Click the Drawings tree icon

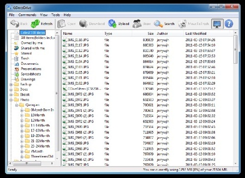pyautogui.click(x=17, y=79)
